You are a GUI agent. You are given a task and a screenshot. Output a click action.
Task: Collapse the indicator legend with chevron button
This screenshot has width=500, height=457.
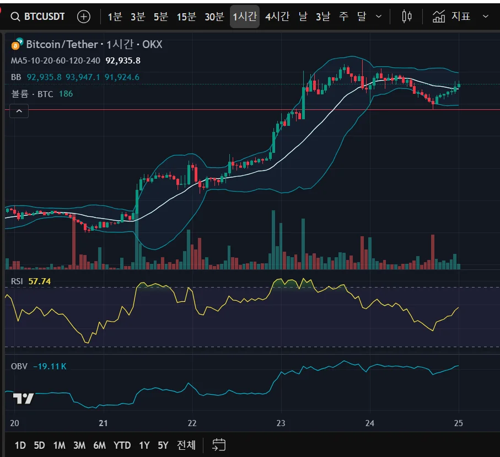(19, 111)
